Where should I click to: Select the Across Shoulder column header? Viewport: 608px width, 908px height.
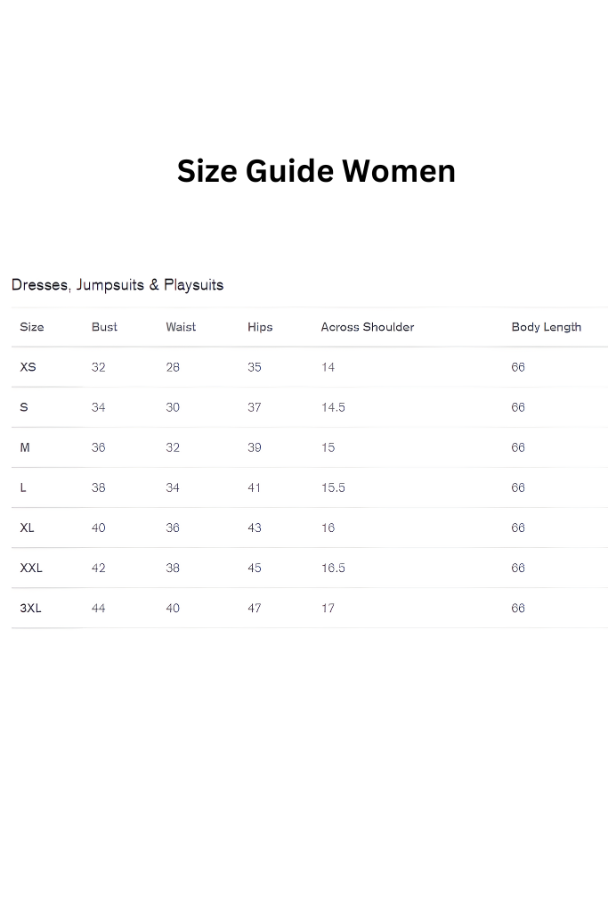coord(368,327)
